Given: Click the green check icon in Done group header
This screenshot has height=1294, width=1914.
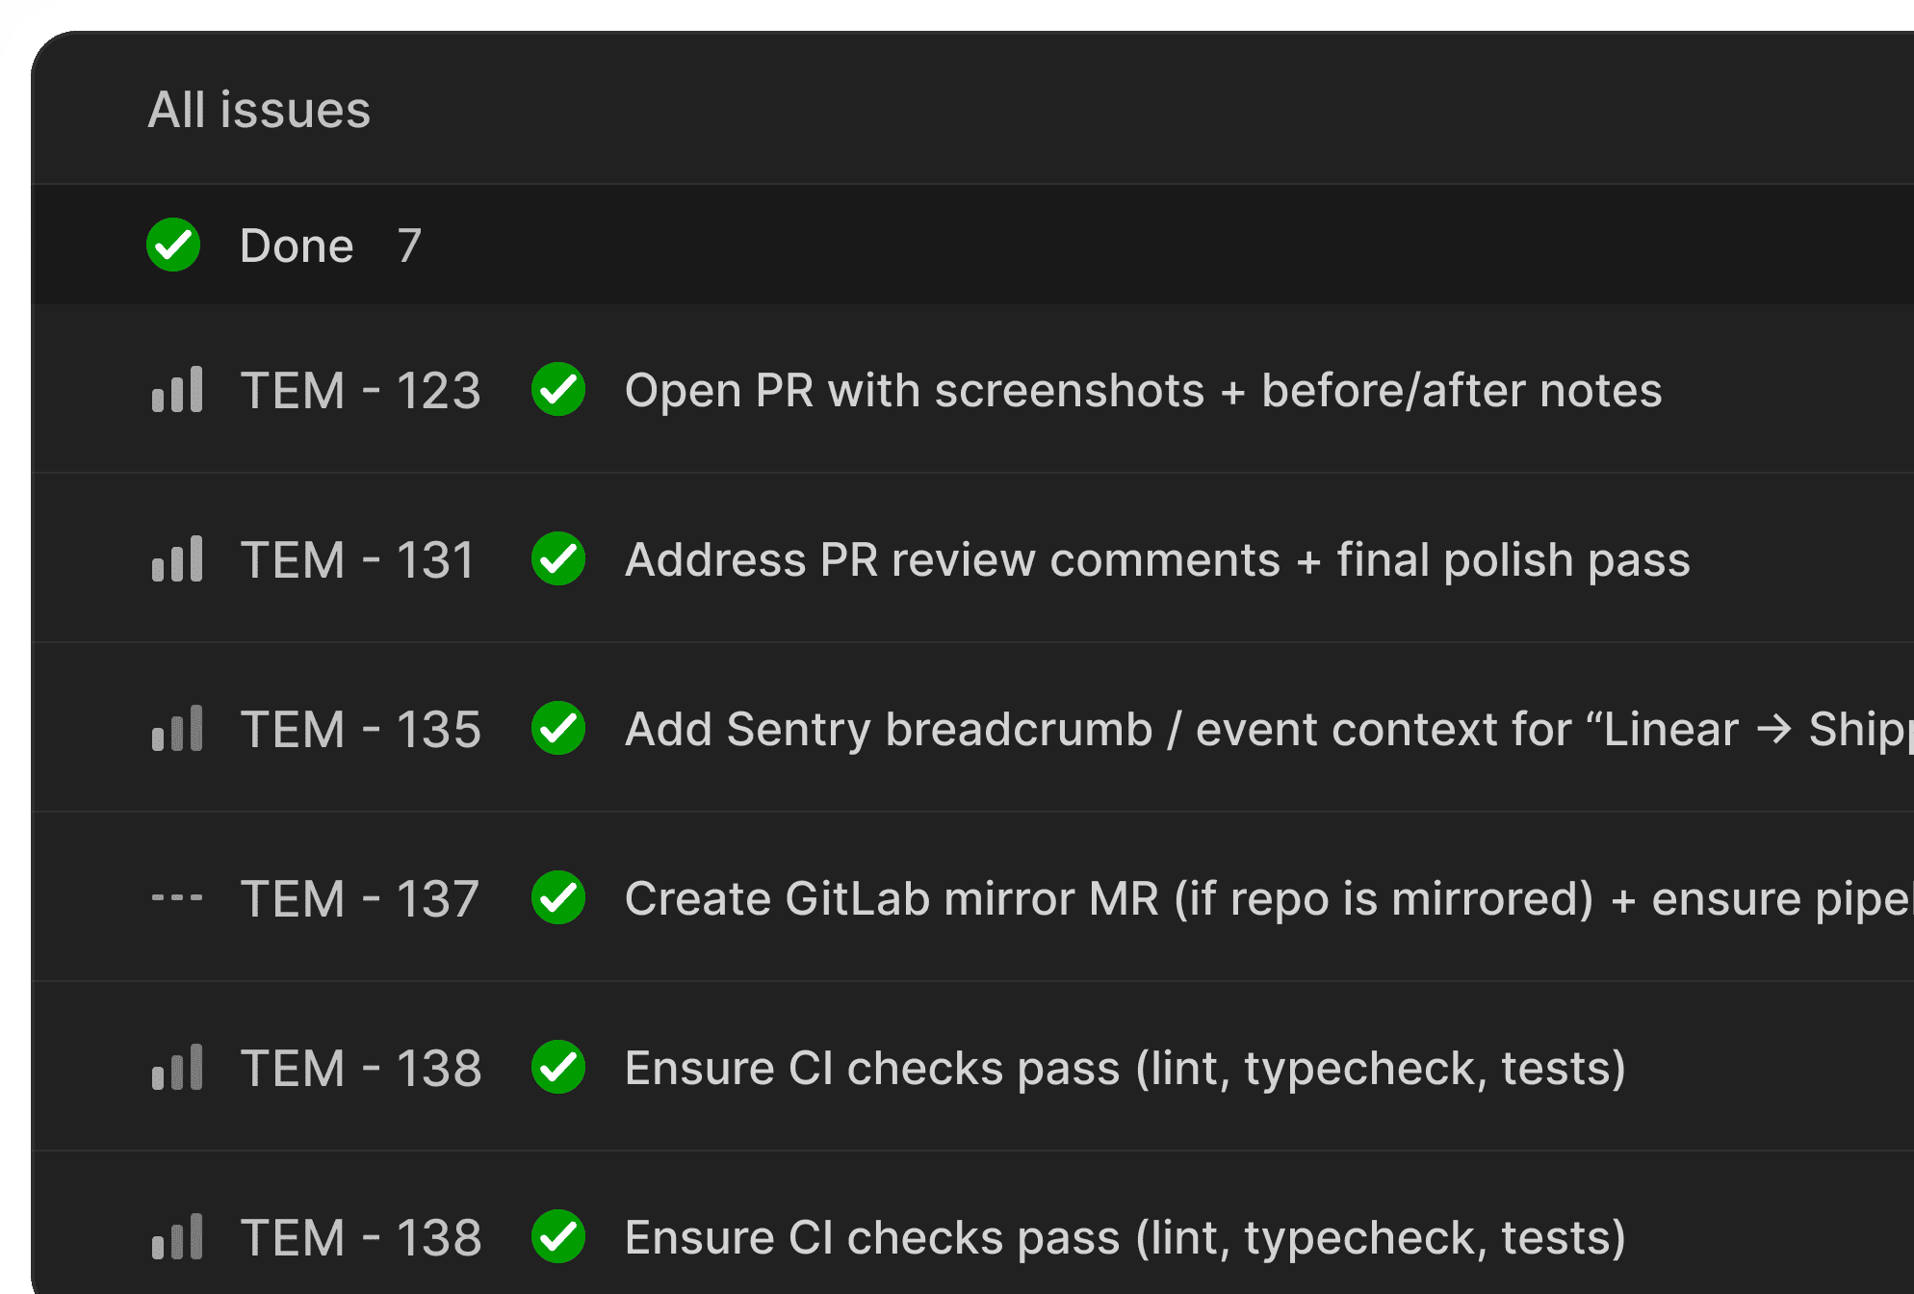Looking at the screenshot, I should (173, 246).
